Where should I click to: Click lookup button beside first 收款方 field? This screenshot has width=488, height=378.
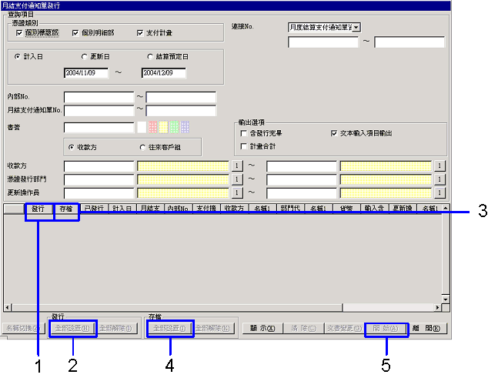(x=236, y=166)
